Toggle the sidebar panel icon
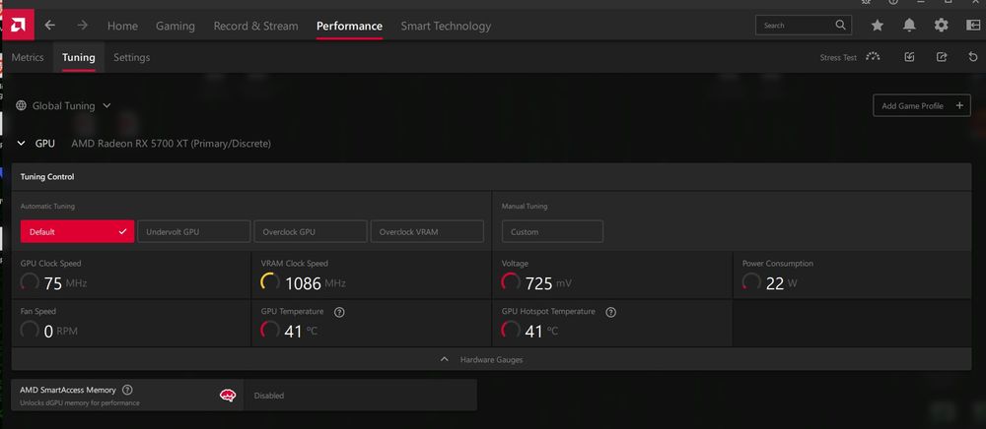The width and height of the screenshot is (986, 429). [x=973, y=25]
